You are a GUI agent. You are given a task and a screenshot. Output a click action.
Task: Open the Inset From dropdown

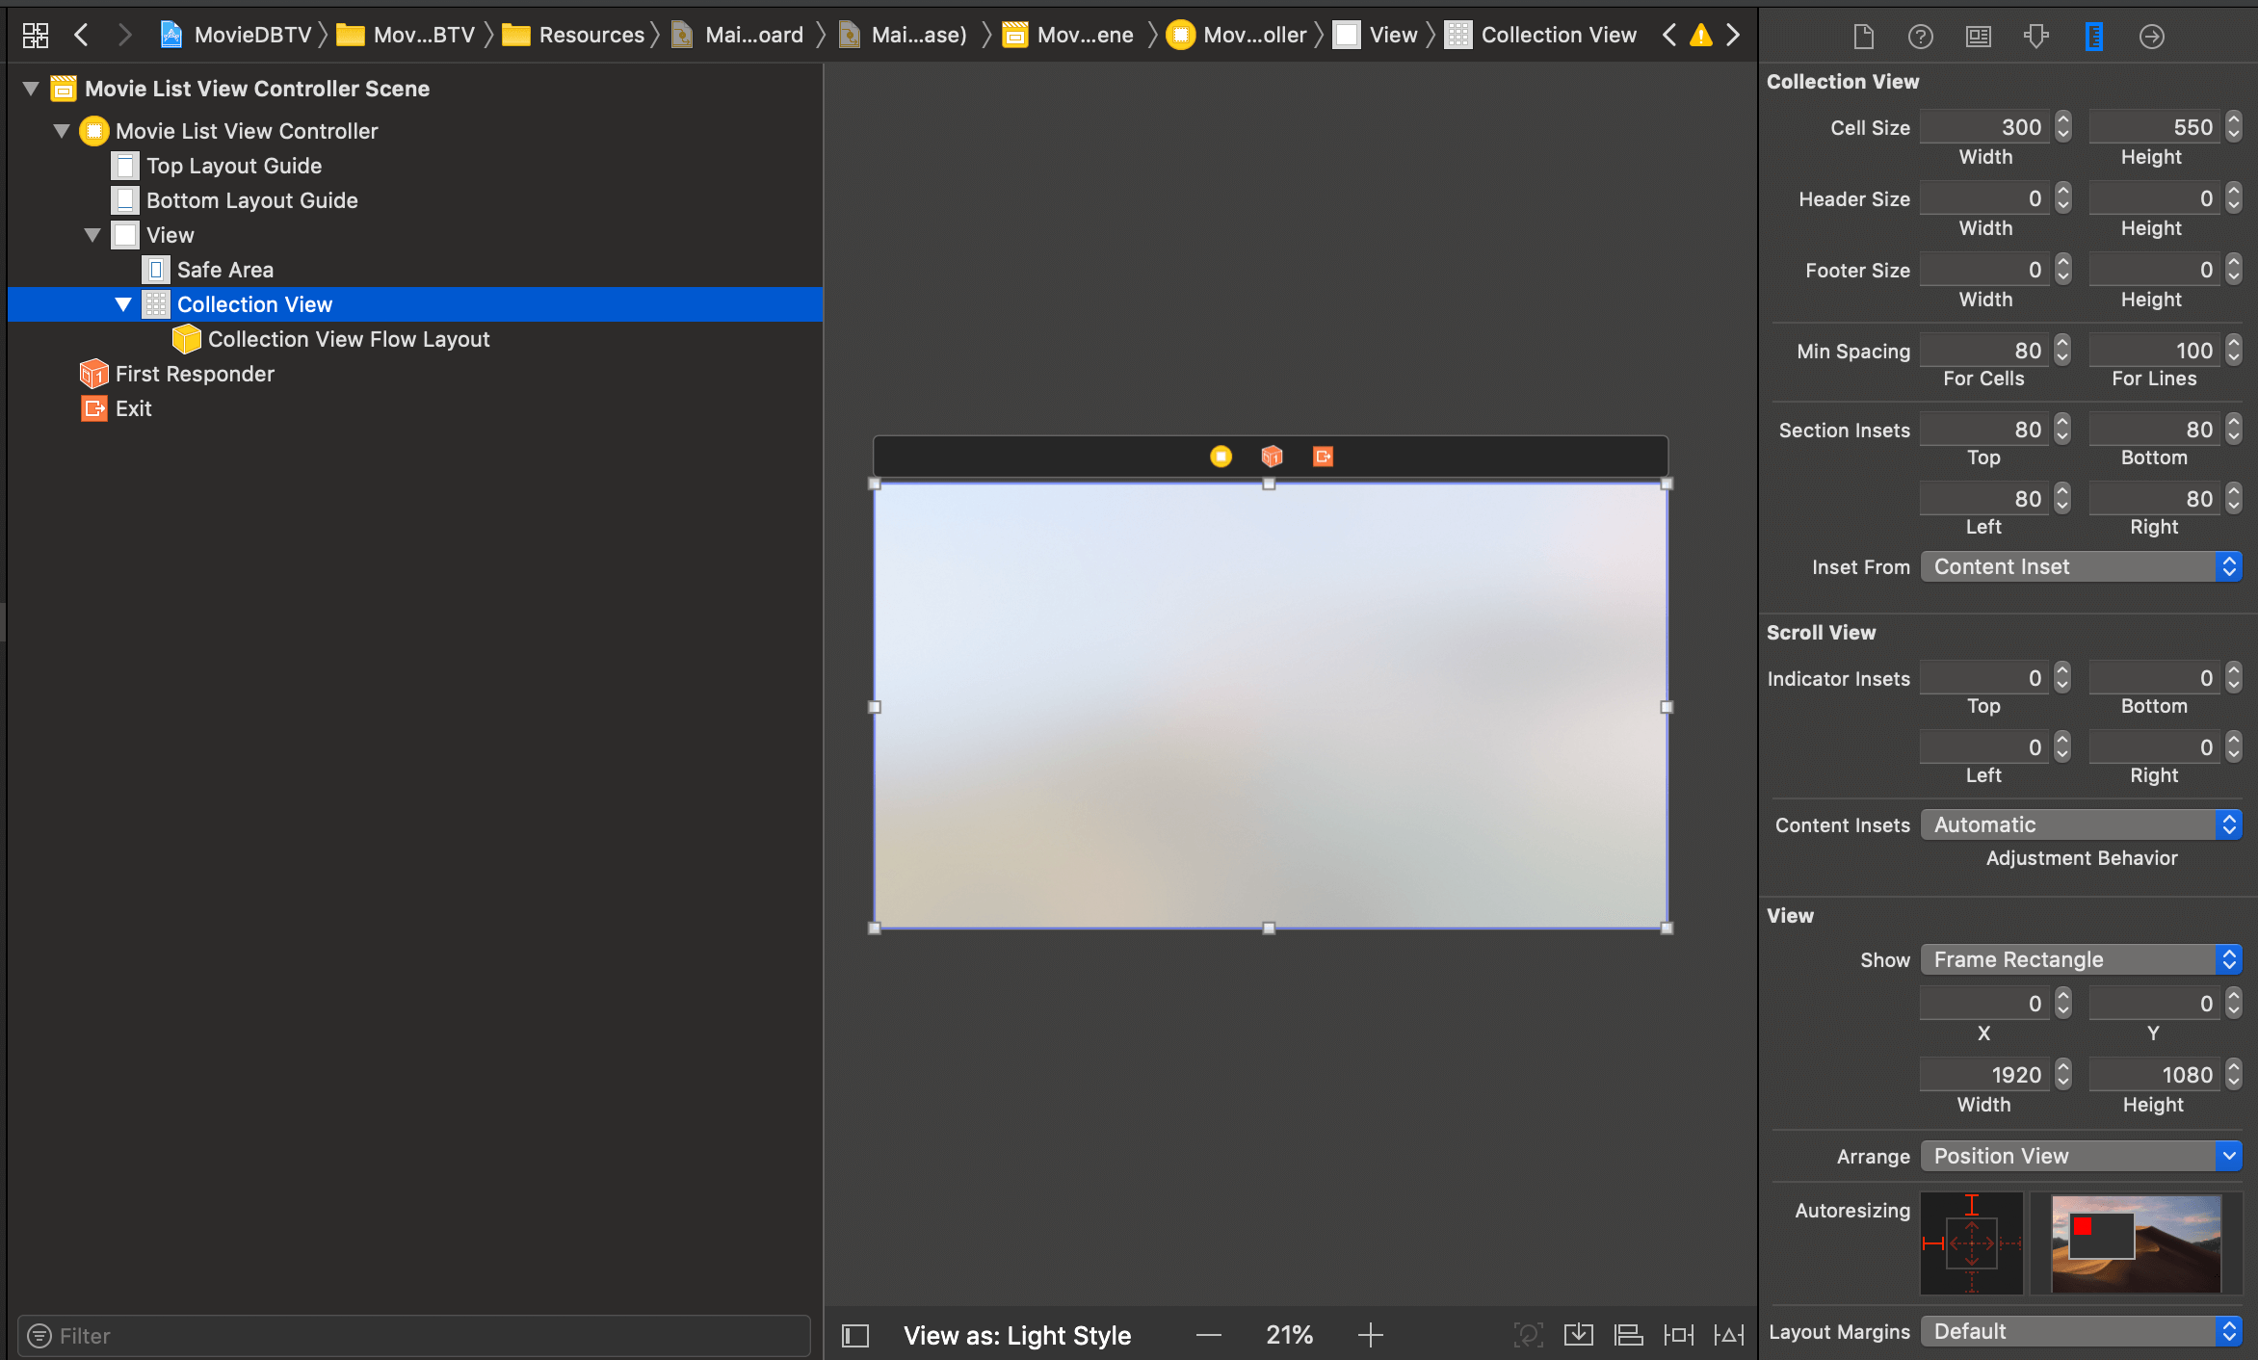[2081, 566]
